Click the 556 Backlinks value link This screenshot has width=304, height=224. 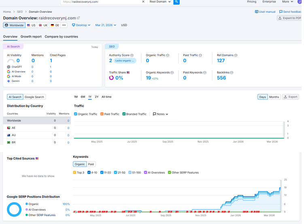tap(221, 78)
